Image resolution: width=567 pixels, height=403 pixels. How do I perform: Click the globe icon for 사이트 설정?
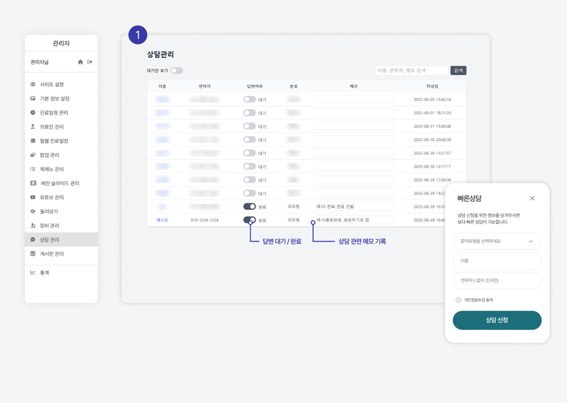(x=33, y=84)
